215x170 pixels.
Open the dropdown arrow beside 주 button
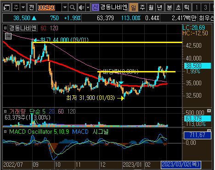(23, 7)
